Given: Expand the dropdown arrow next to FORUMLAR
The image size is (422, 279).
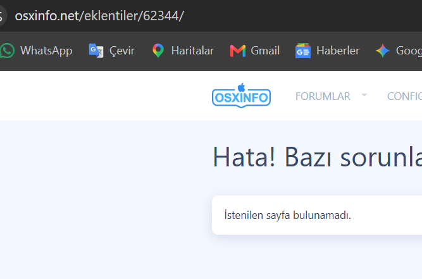Looking at the screenshot, I should (364, 95).
